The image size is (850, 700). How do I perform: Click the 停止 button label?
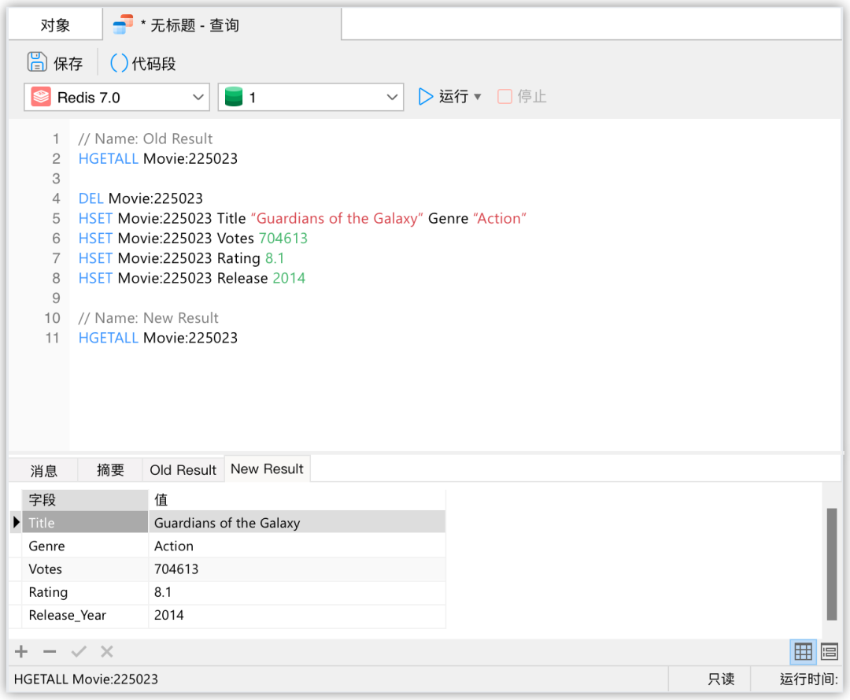pos(532,97)
